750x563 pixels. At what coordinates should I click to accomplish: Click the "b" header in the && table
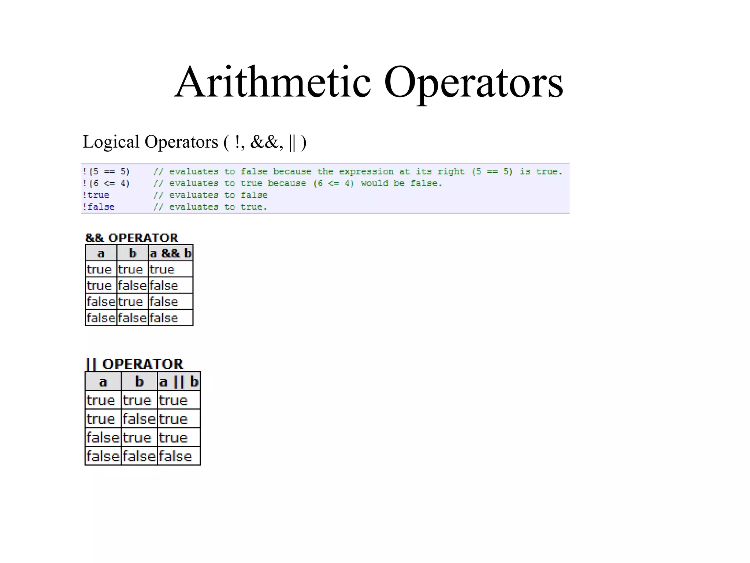point(133,253)
